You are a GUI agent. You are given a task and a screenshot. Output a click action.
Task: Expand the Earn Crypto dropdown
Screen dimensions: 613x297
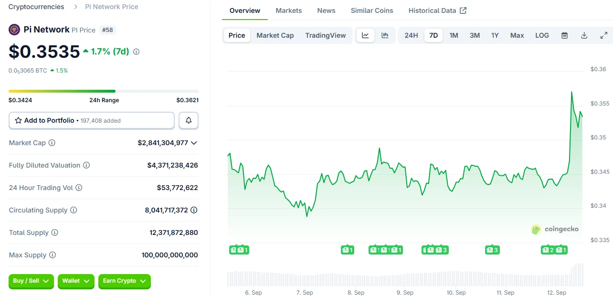124,282
